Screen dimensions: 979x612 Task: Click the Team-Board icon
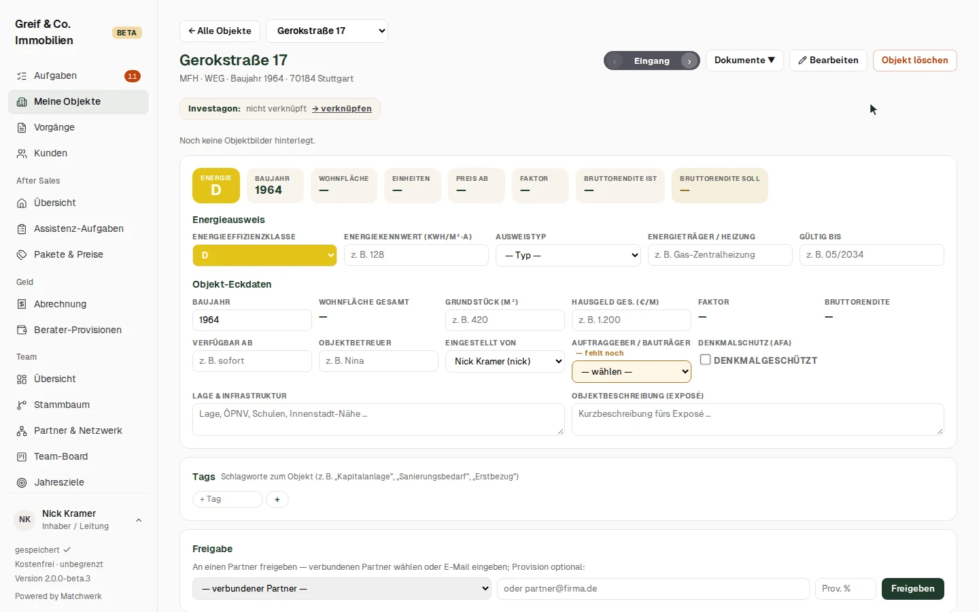tap(22, 457)
